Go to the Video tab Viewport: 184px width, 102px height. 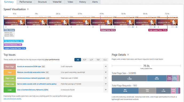click(x=70, y=2)
